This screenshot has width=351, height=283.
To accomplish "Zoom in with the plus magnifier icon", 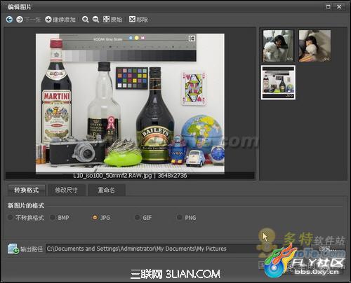I will (x=86, y=20).
